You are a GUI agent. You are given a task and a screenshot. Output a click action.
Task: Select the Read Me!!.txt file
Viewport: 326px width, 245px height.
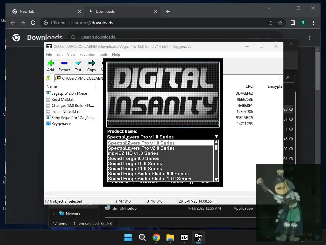60,100
